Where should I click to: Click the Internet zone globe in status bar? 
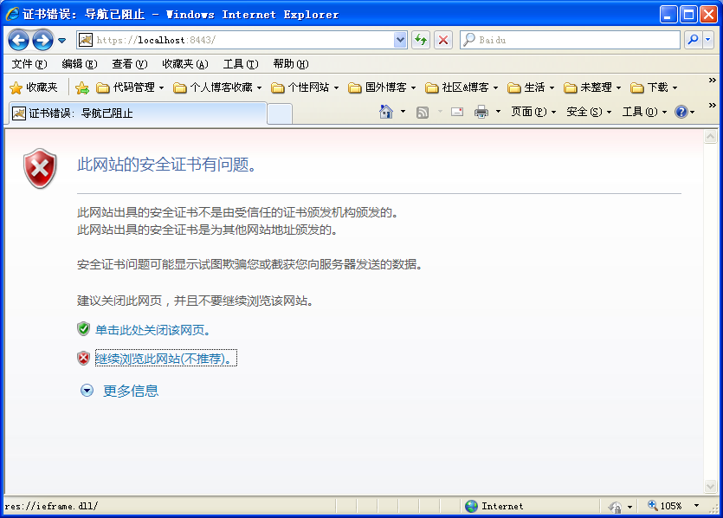click(x=471, y=507)
